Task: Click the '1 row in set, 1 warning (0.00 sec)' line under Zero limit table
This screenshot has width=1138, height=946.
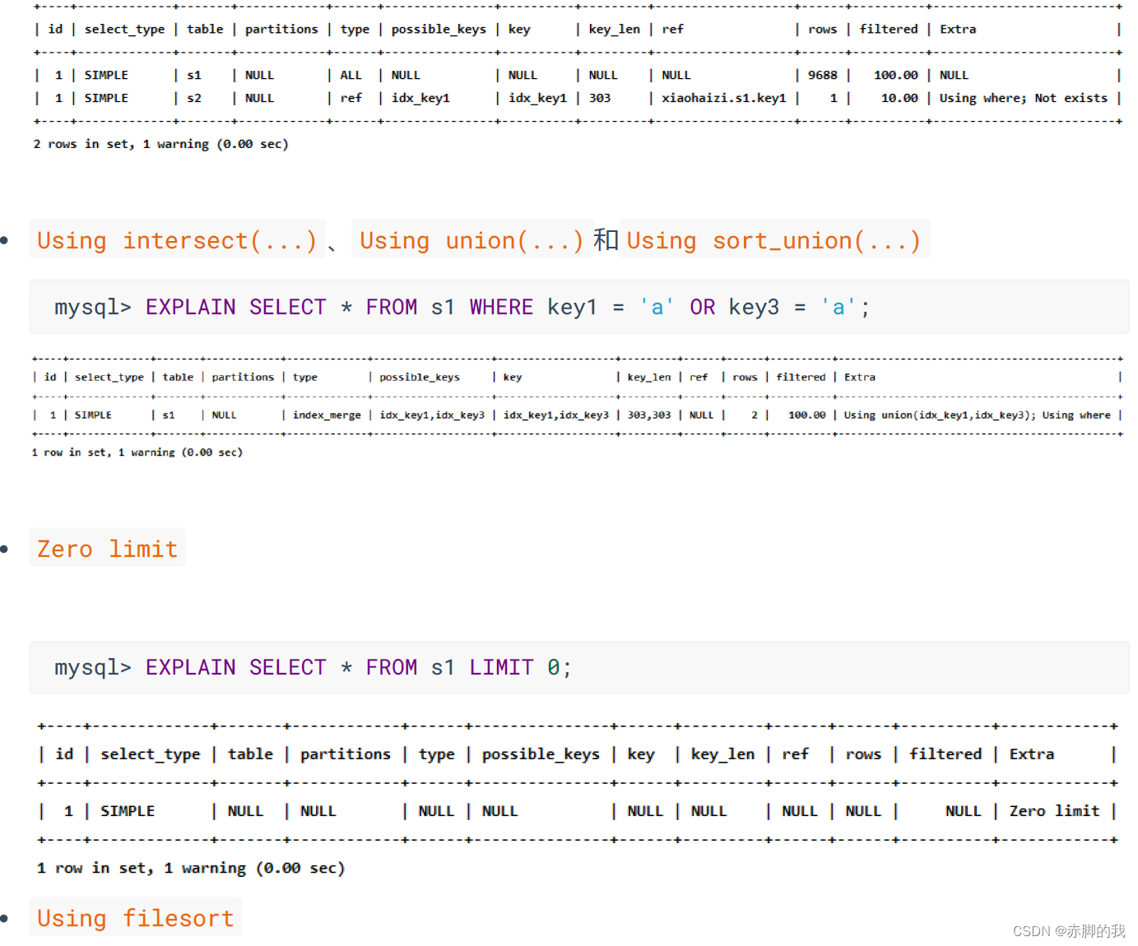Action: 191,868
